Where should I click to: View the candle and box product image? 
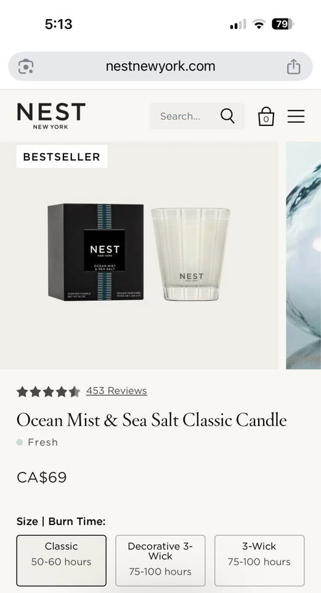pyautogui.click(x=139, y=255)
